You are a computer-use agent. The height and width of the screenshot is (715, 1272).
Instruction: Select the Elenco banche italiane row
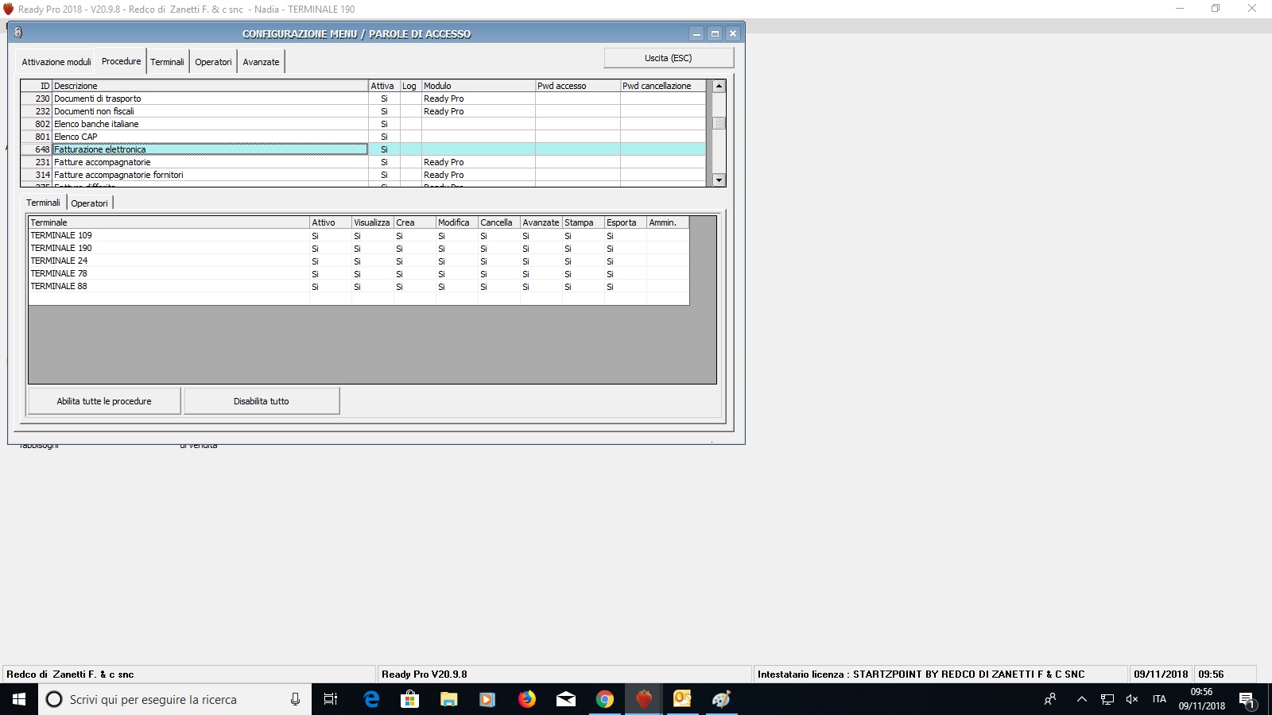point(363,124)
